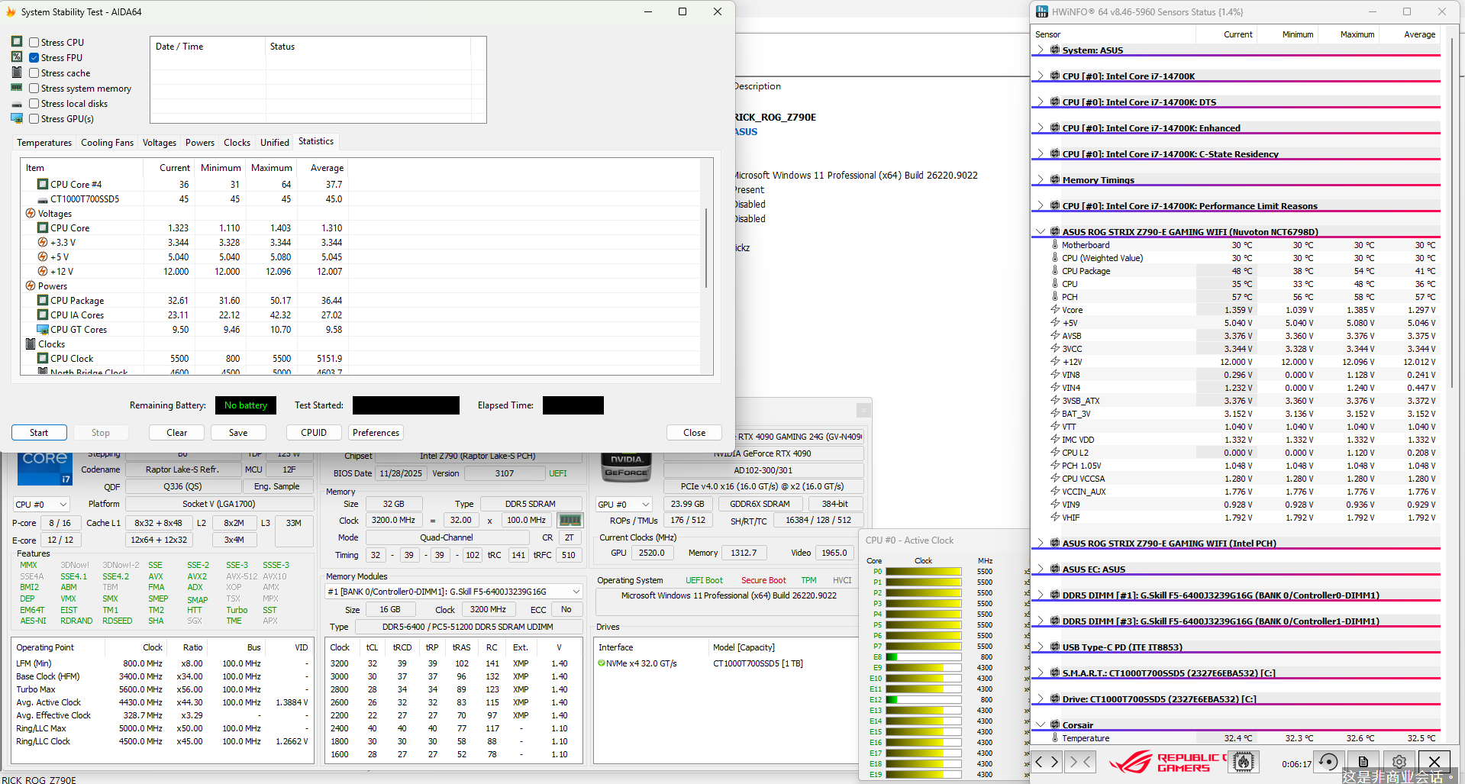The width and height of the screenshot is (1465, 784).
Task: Click the Stress cache chip icon
Action: click(17, 73)
